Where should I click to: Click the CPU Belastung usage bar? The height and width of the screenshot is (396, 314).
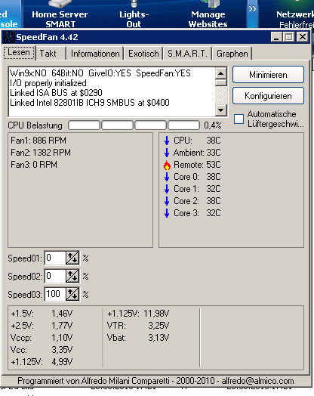(134, 125)
